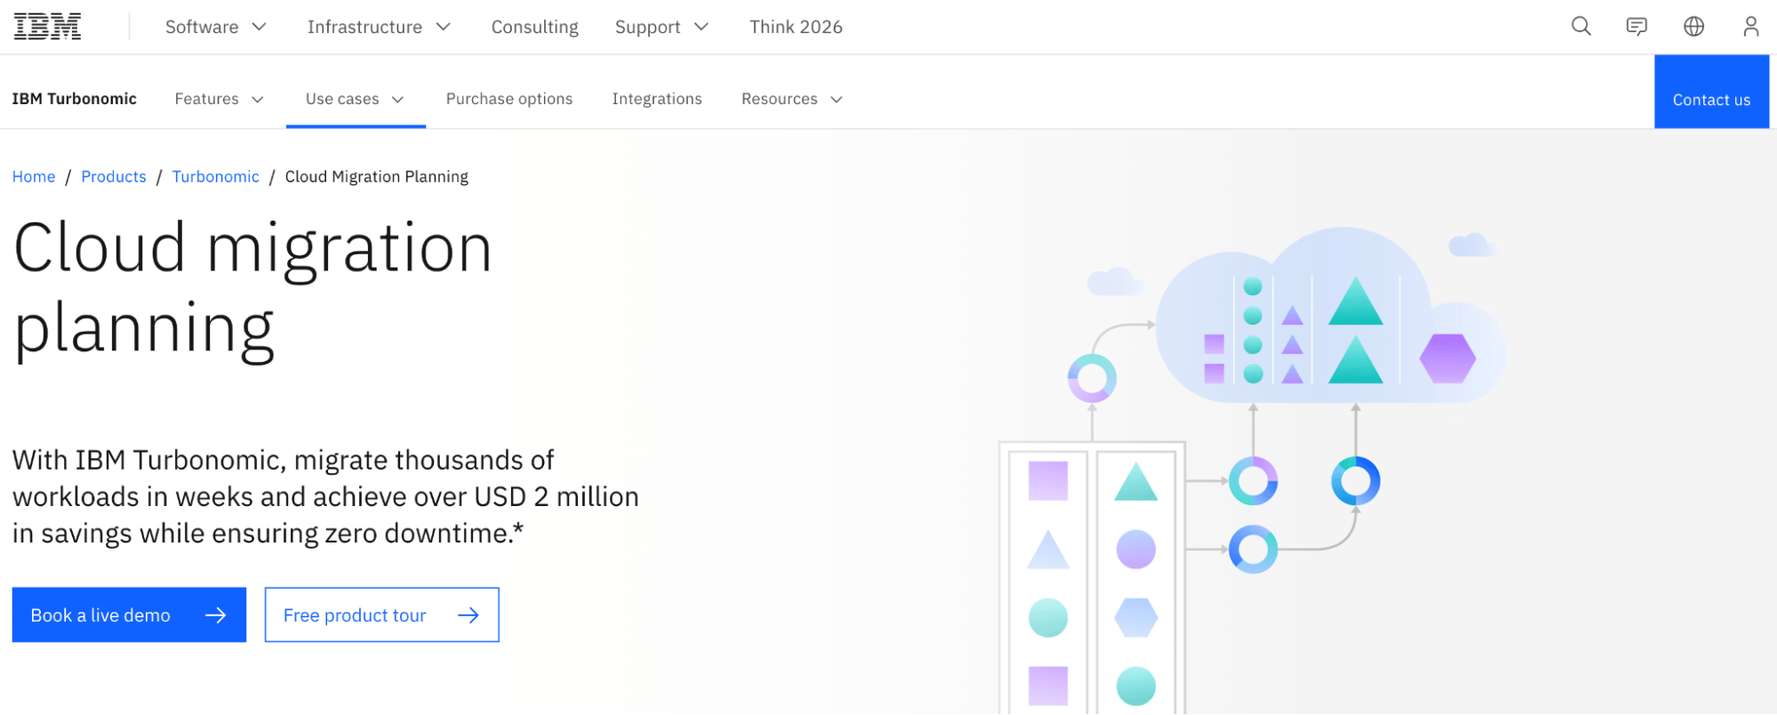Click the arrow on Free product tour

468,615
